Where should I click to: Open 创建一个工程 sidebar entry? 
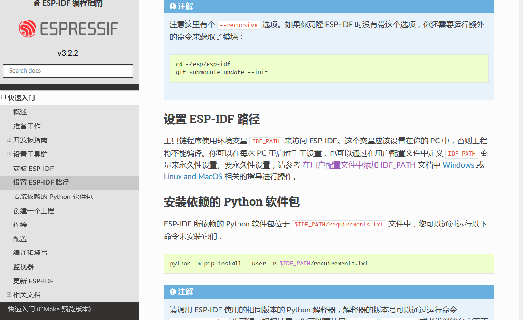(x=33, y=211)
